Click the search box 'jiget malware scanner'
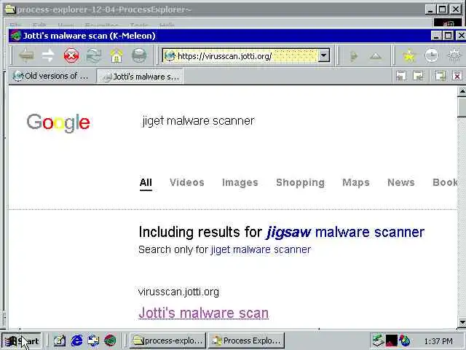466x350 pixels. point(199,121)
